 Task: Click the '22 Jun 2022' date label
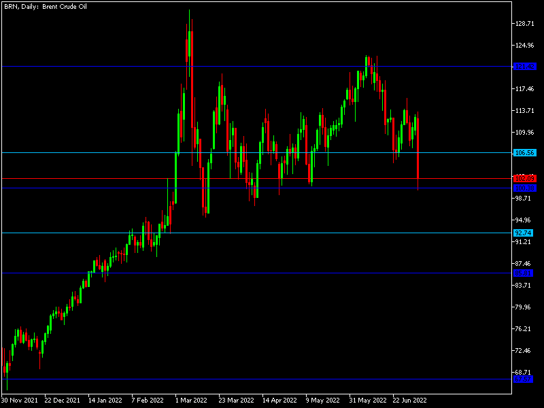pos(409,401)
